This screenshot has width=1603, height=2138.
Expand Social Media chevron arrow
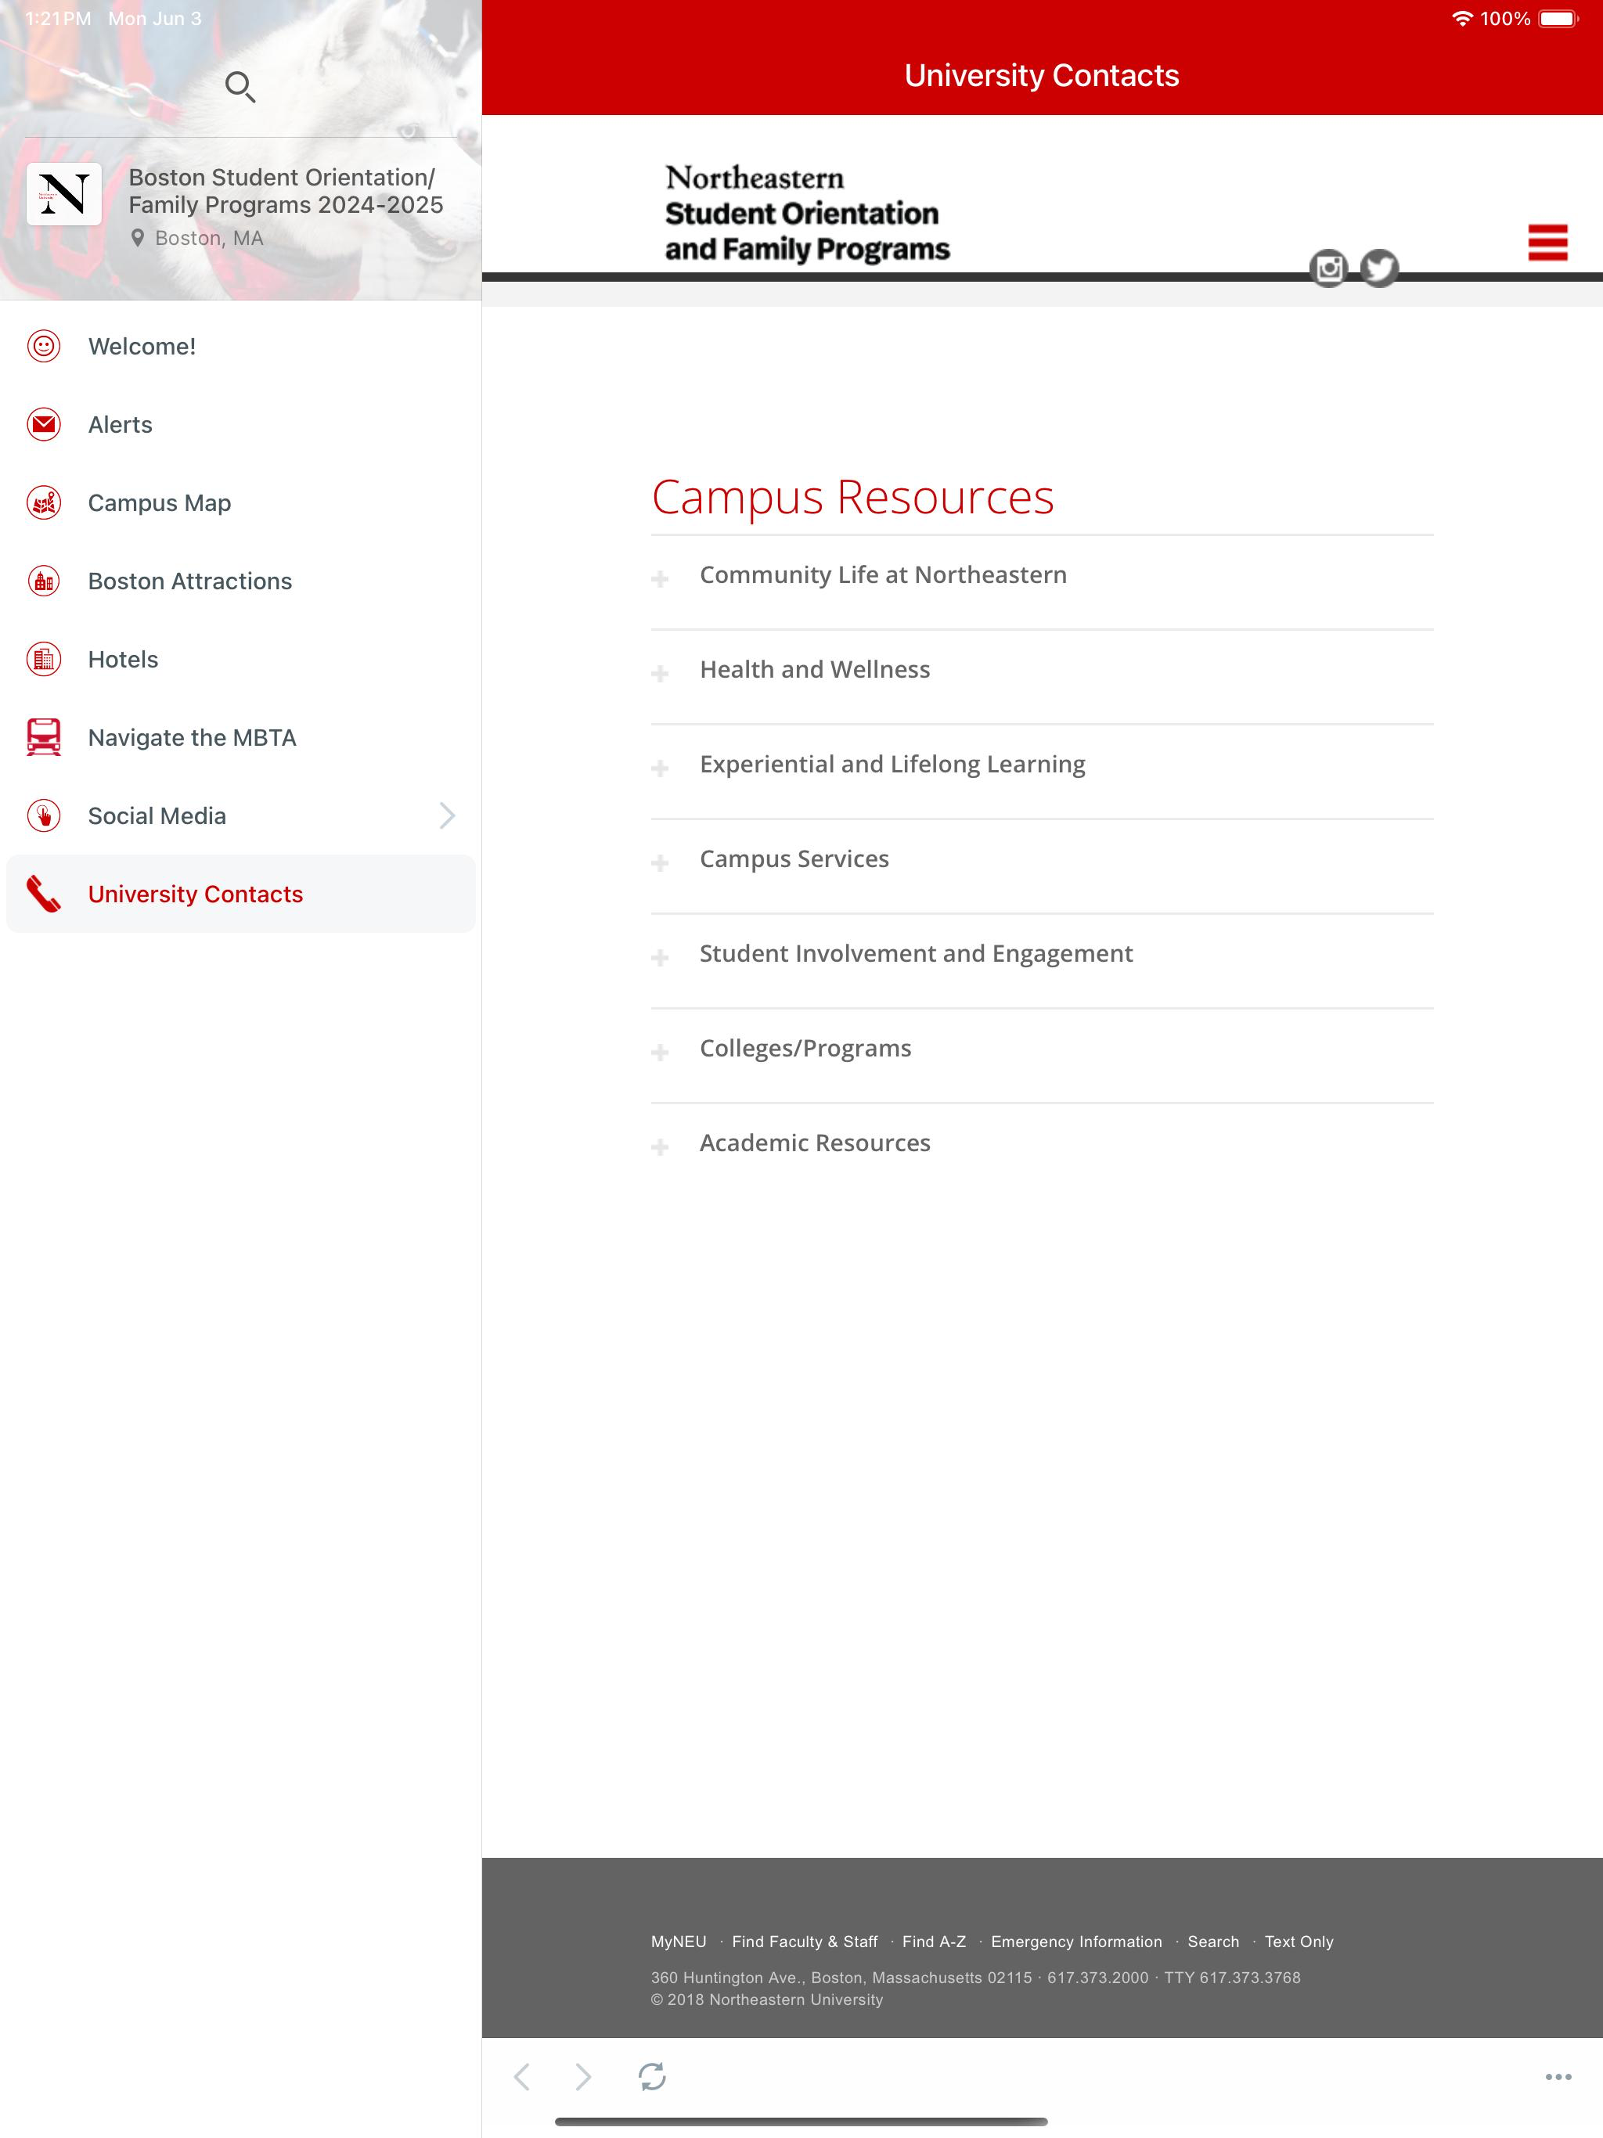447,815
